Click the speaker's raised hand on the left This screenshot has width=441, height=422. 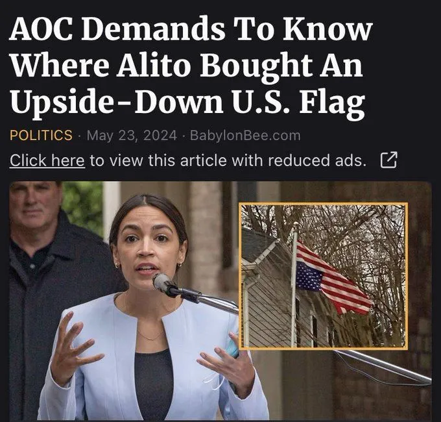74,349
